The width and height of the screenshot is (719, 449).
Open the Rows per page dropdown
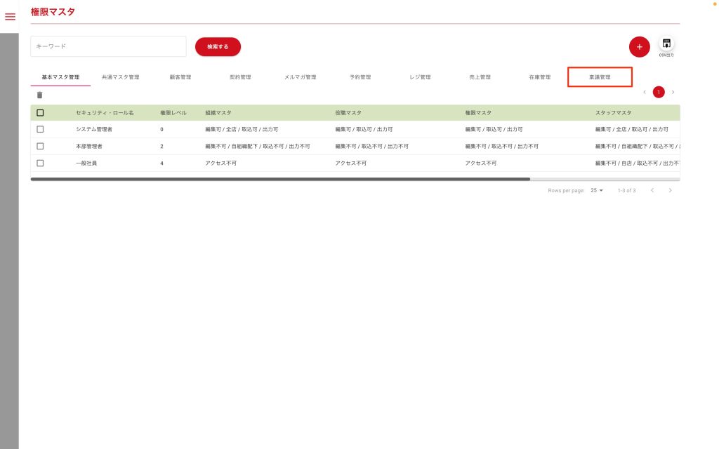click(x=597, y=190)
